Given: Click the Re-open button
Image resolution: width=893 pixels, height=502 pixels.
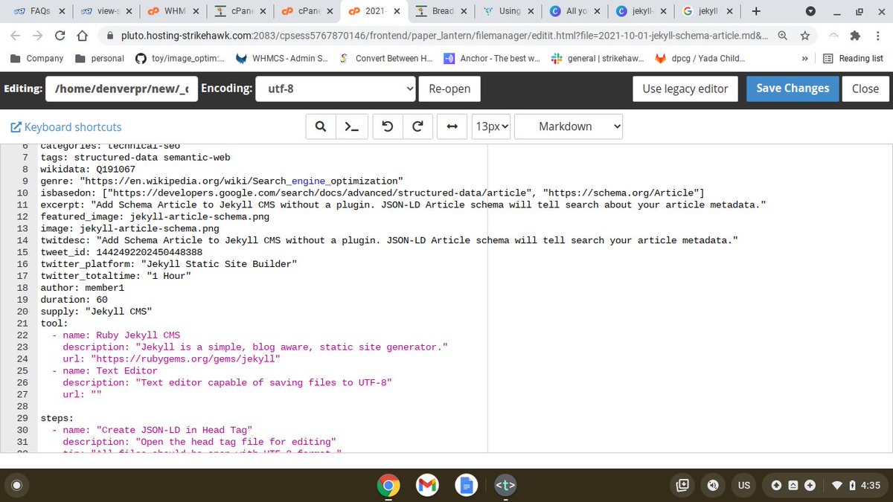Looking at the screenshot, I should pyautogui.click(x=449, y=89).
